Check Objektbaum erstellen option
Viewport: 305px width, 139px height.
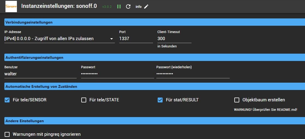click(237, 100)
